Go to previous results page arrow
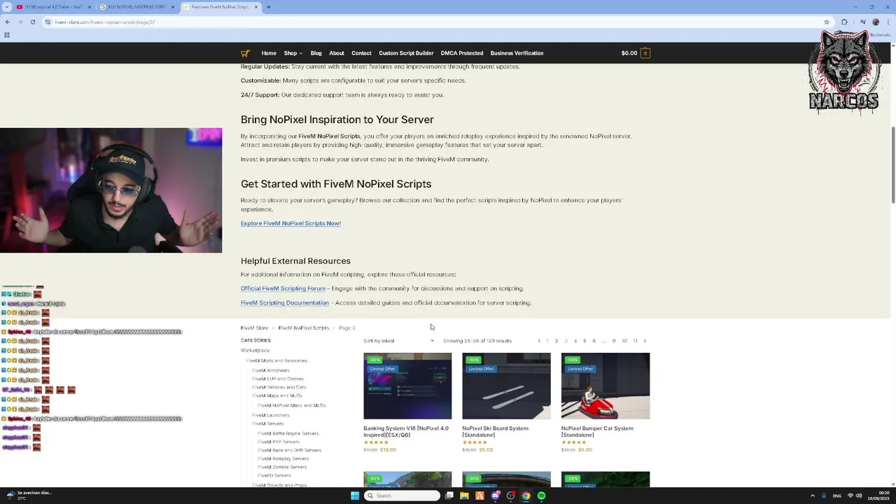This screenshot has width=896, height=504. coord(539,341)
